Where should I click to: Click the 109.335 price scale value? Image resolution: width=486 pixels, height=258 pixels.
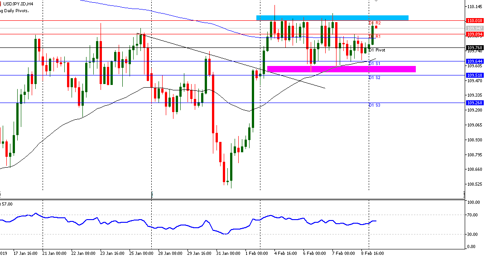pyautogui.click(x=475, y=95)
